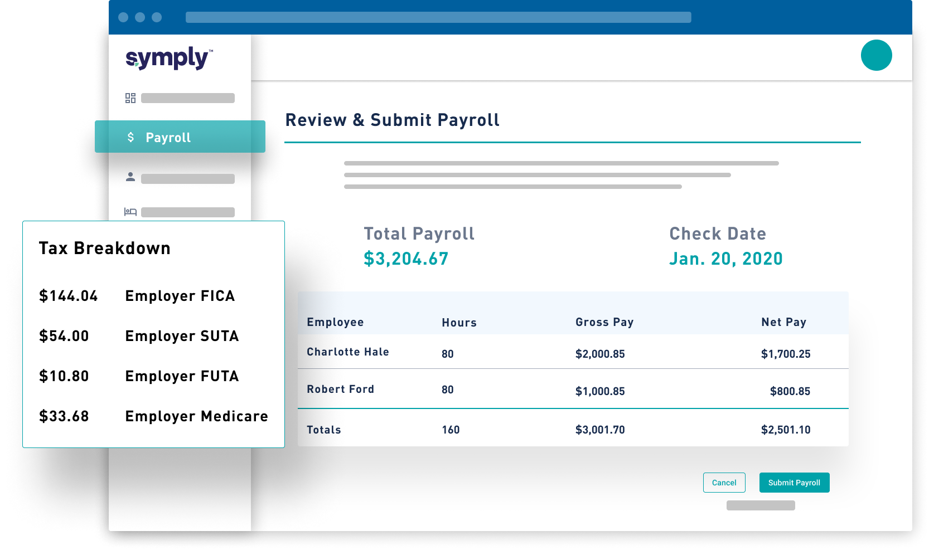Open the teal user avatar circle
The height and width of the screenshot is (550, 929).
coord(876,55)
